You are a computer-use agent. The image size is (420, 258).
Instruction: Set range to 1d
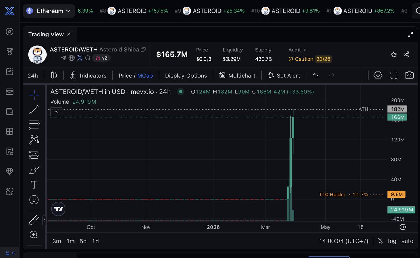[x=95, y=241]
